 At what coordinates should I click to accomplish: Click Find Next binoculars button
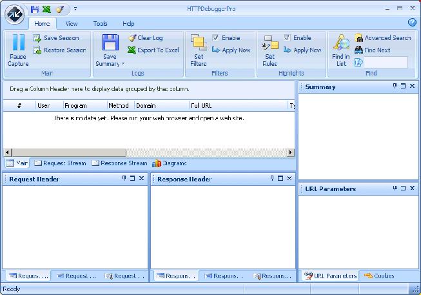point(373,50)
